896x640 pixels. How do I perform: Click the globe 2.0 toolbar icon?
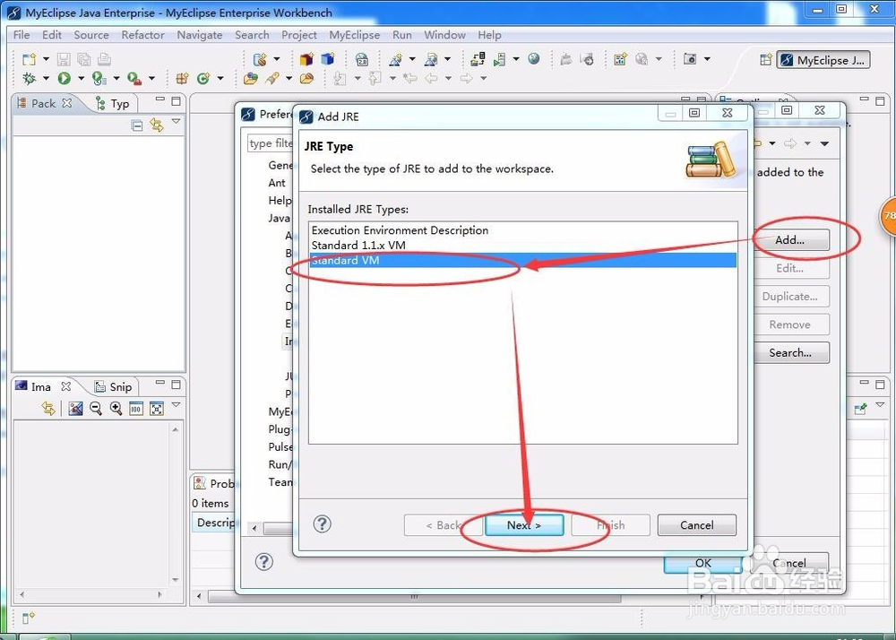point(362,59)
